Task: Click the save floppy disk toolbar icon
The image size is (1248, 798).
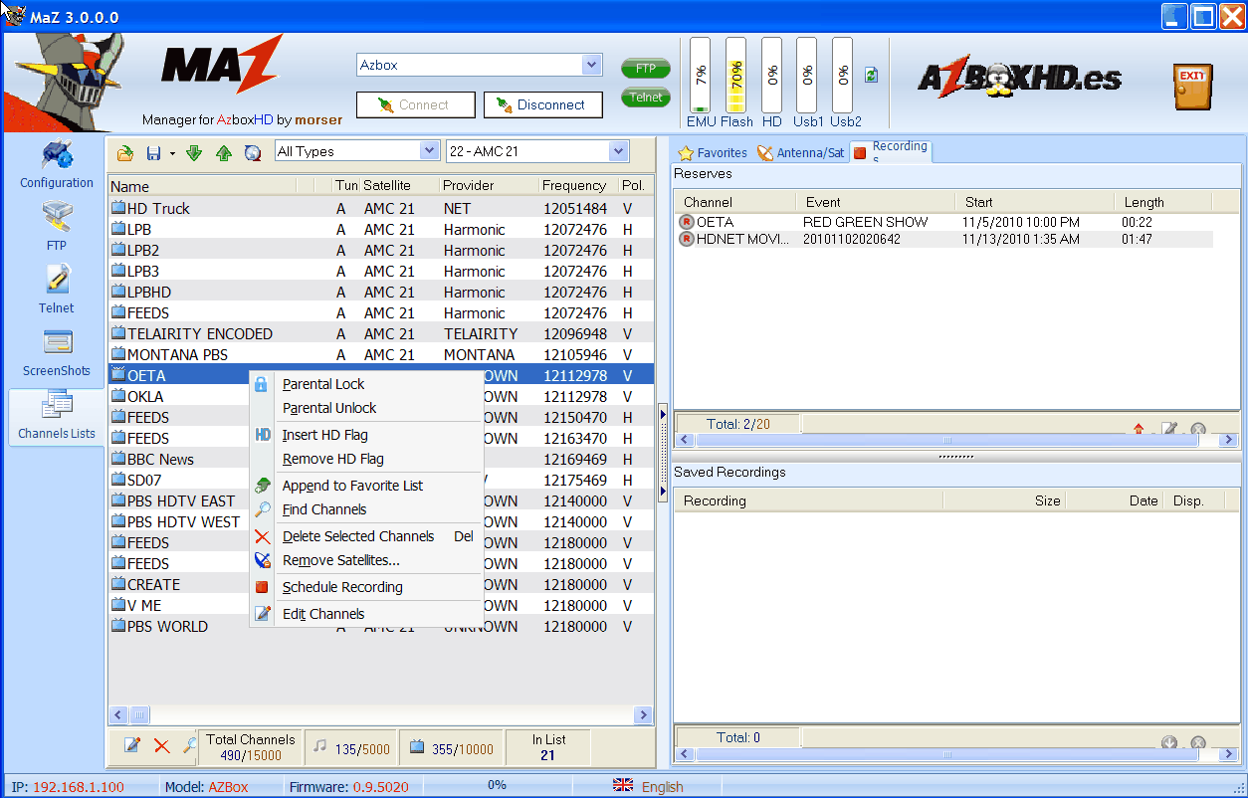Action: coord(153,152)
